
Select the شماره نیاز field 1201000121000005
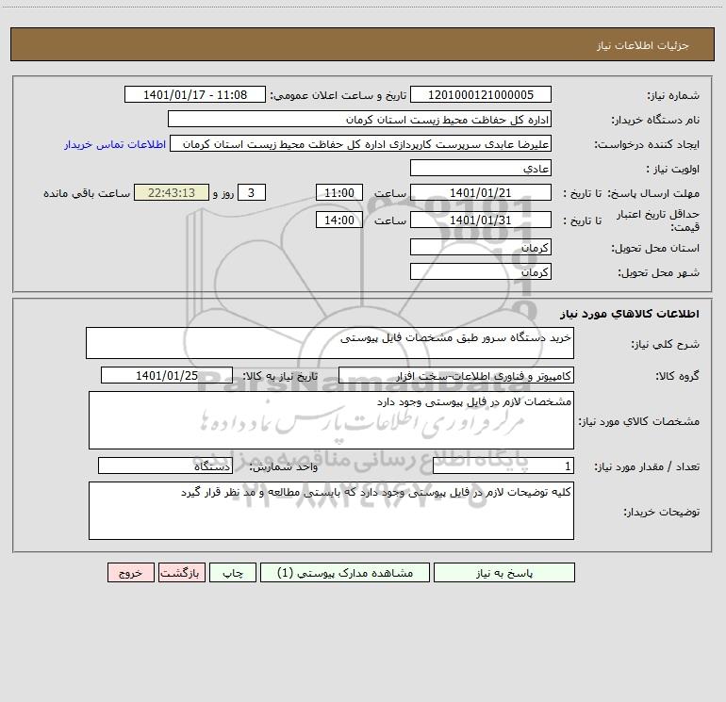[481, 94]
